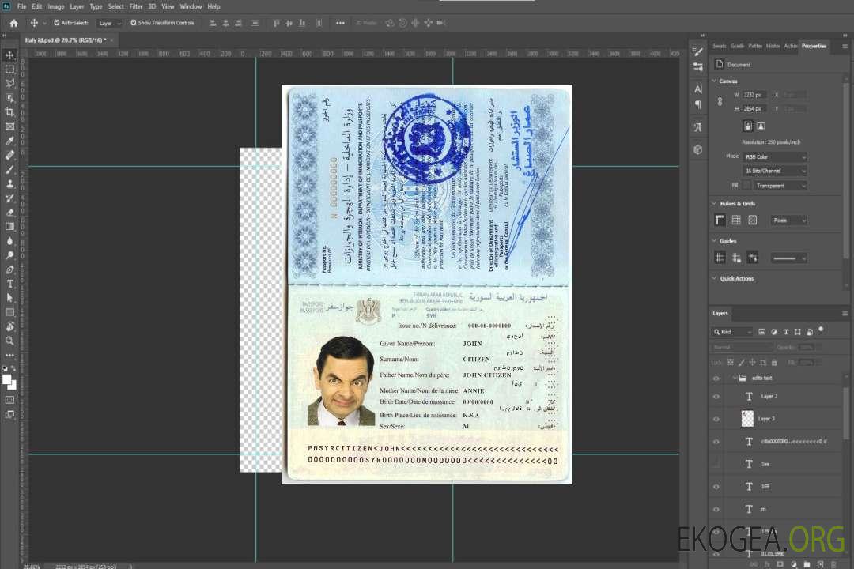The image size is (854, 569).
Task: Select the Lasso tool
Action: point(9,83)
